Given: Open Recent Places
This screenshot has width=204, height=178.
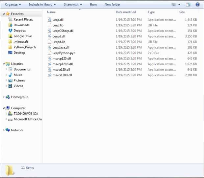Looking at the screenshot, I should (x=23, y=19).
